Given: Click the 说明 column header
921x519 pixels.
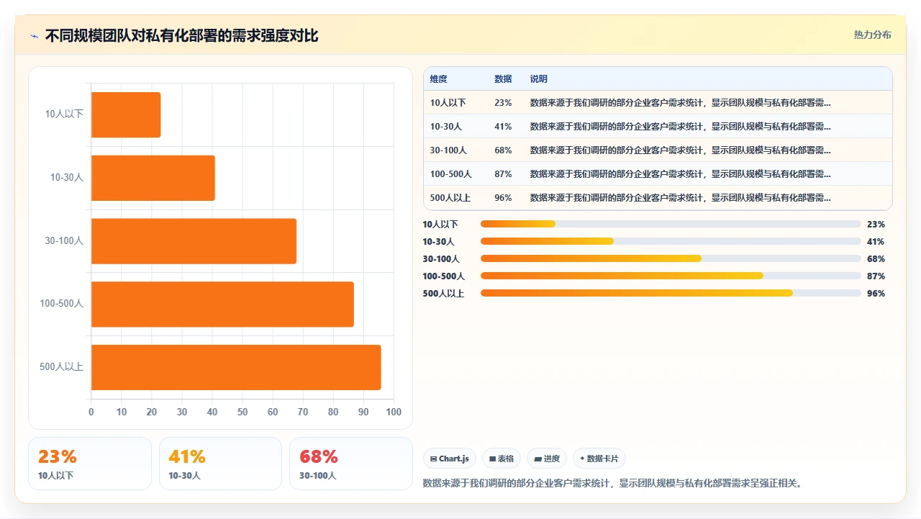Looking at the screenshot, I should pos(539,78).
